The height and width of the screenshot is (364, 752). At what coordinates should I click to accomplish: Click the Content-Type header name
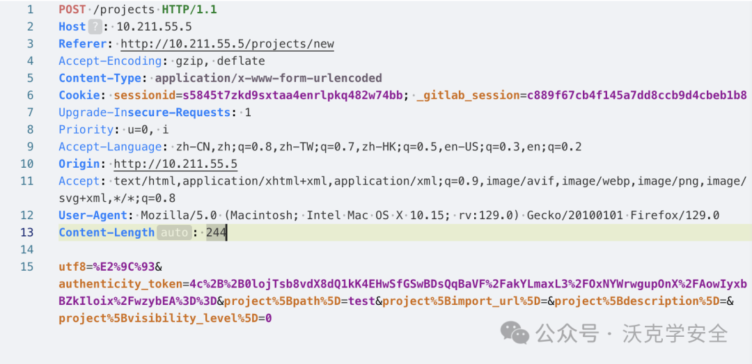[x=100, y=78]
